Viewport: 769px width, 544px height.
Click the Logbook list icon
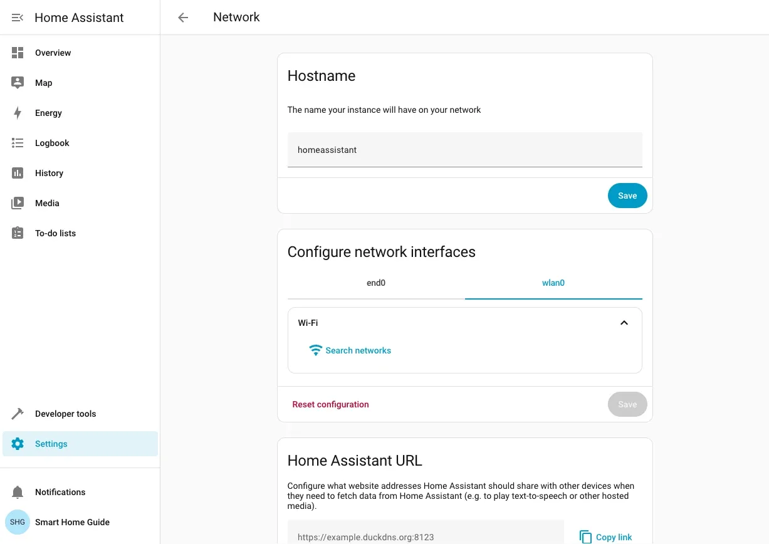18,143
